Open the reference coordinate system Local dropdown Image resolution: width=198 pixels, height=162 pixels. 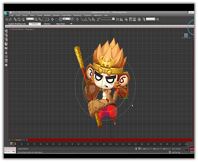(66, 19)
